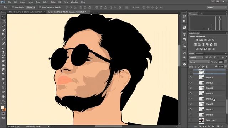Screen dimensions: 228x128
Task: Create a new layer
Action: (x=218, y=127)
